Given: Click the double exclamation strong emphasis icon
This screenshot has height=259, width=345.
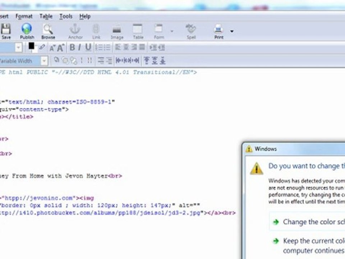Looking at the screenshot, I should pos(89,60).
